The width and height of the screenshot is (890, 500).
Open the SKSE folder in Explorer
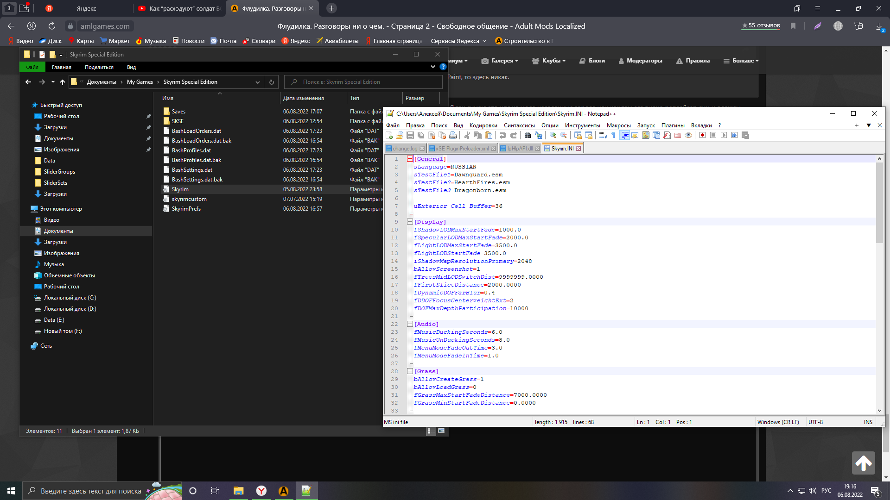tap(178, 121)
